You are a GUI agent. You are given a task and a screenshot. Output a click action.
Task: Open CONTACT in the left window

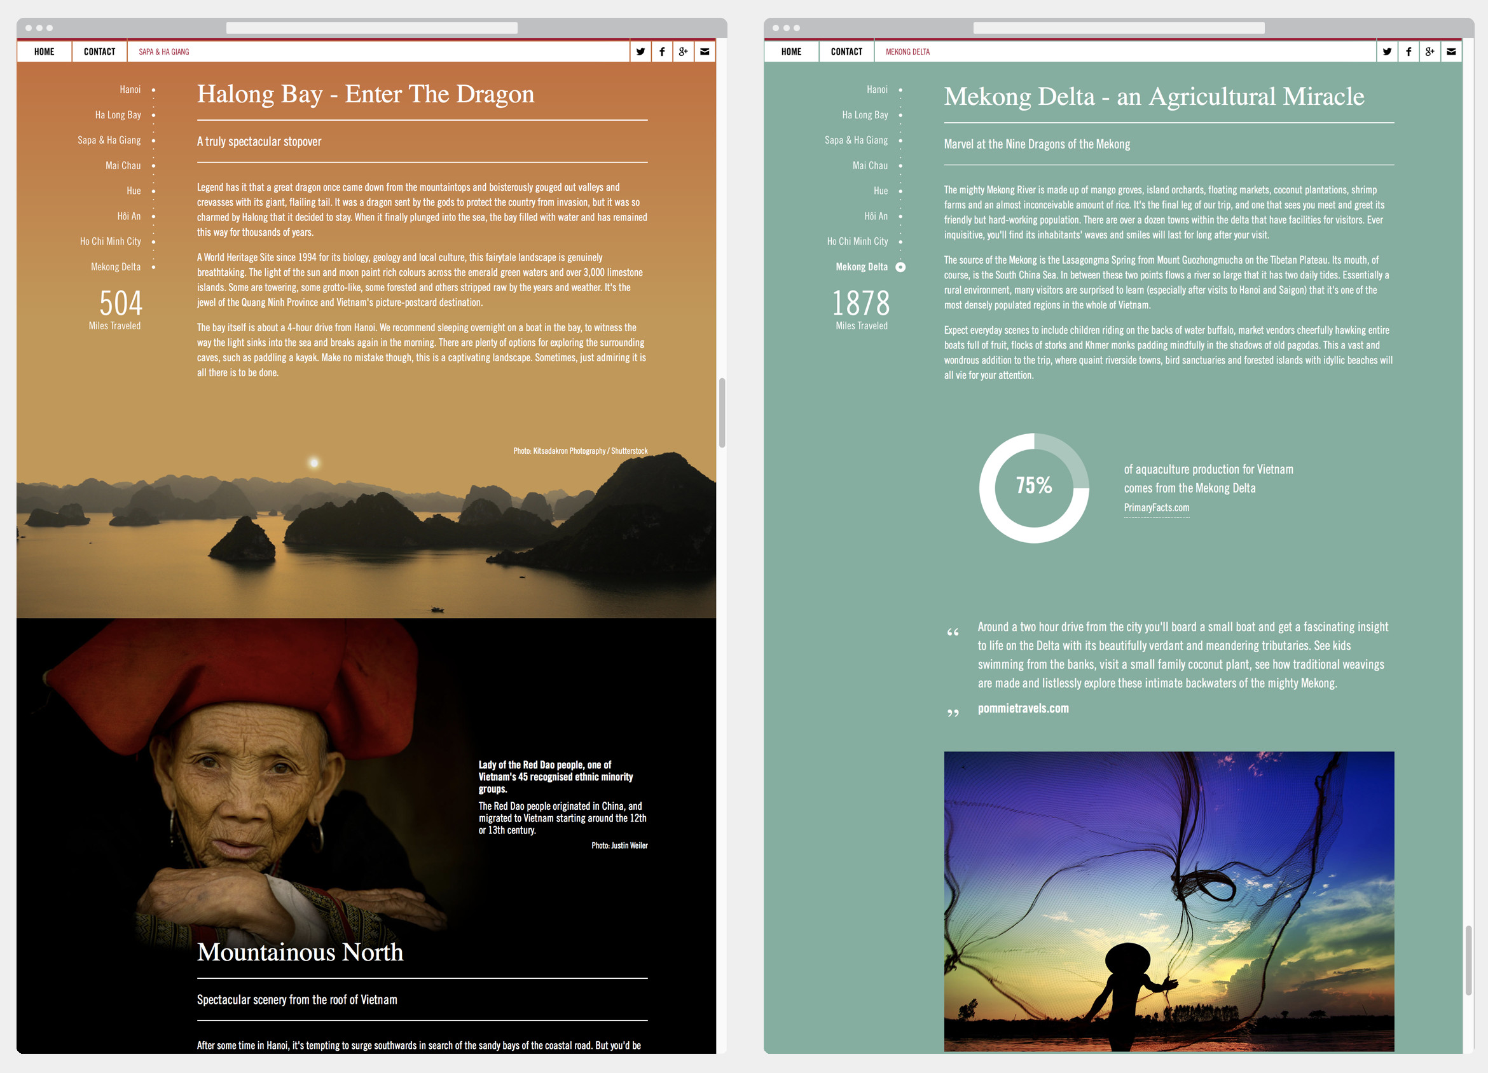99,51
